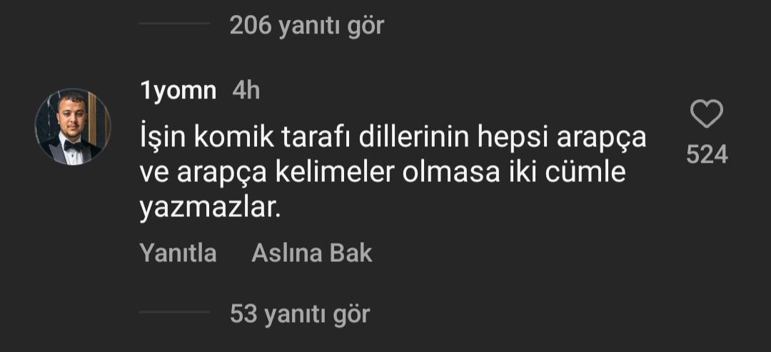This screenshot has width=771, height=352.
Task: Click Yanıtla to reply to comment
Action: pyautogui.click(x=178, y=253)
